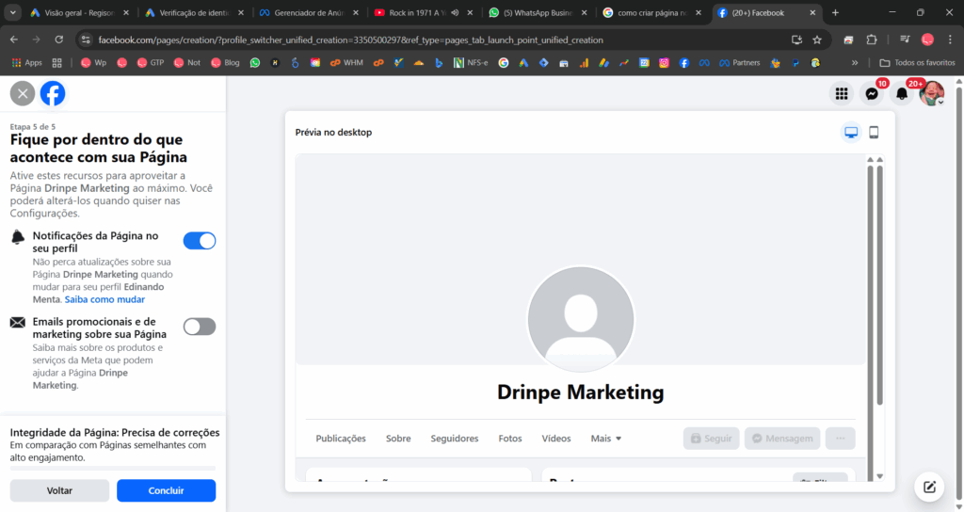
Task: Toggle Notificações da Página no seu perfil
Action: click(x=200, y=241)
